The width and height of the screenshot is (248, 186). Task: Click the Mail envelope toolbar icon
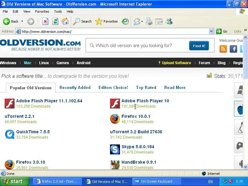click(137, 21)
